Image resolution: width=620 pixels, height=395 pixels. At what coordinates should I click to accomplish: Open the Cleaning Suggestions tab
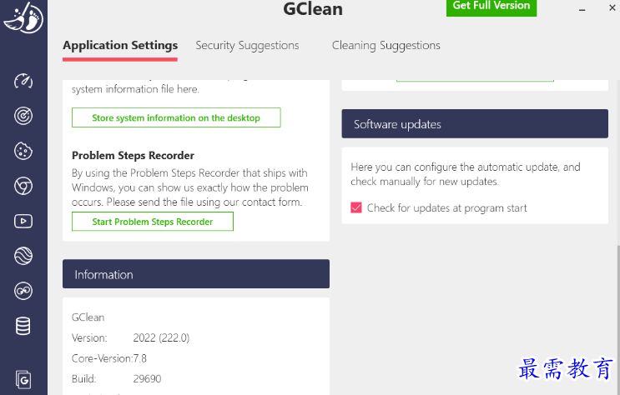(386, 45)
